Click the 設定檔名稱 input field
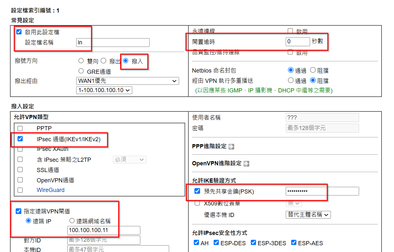Screen dimensions: 394x252 (113, 42)
